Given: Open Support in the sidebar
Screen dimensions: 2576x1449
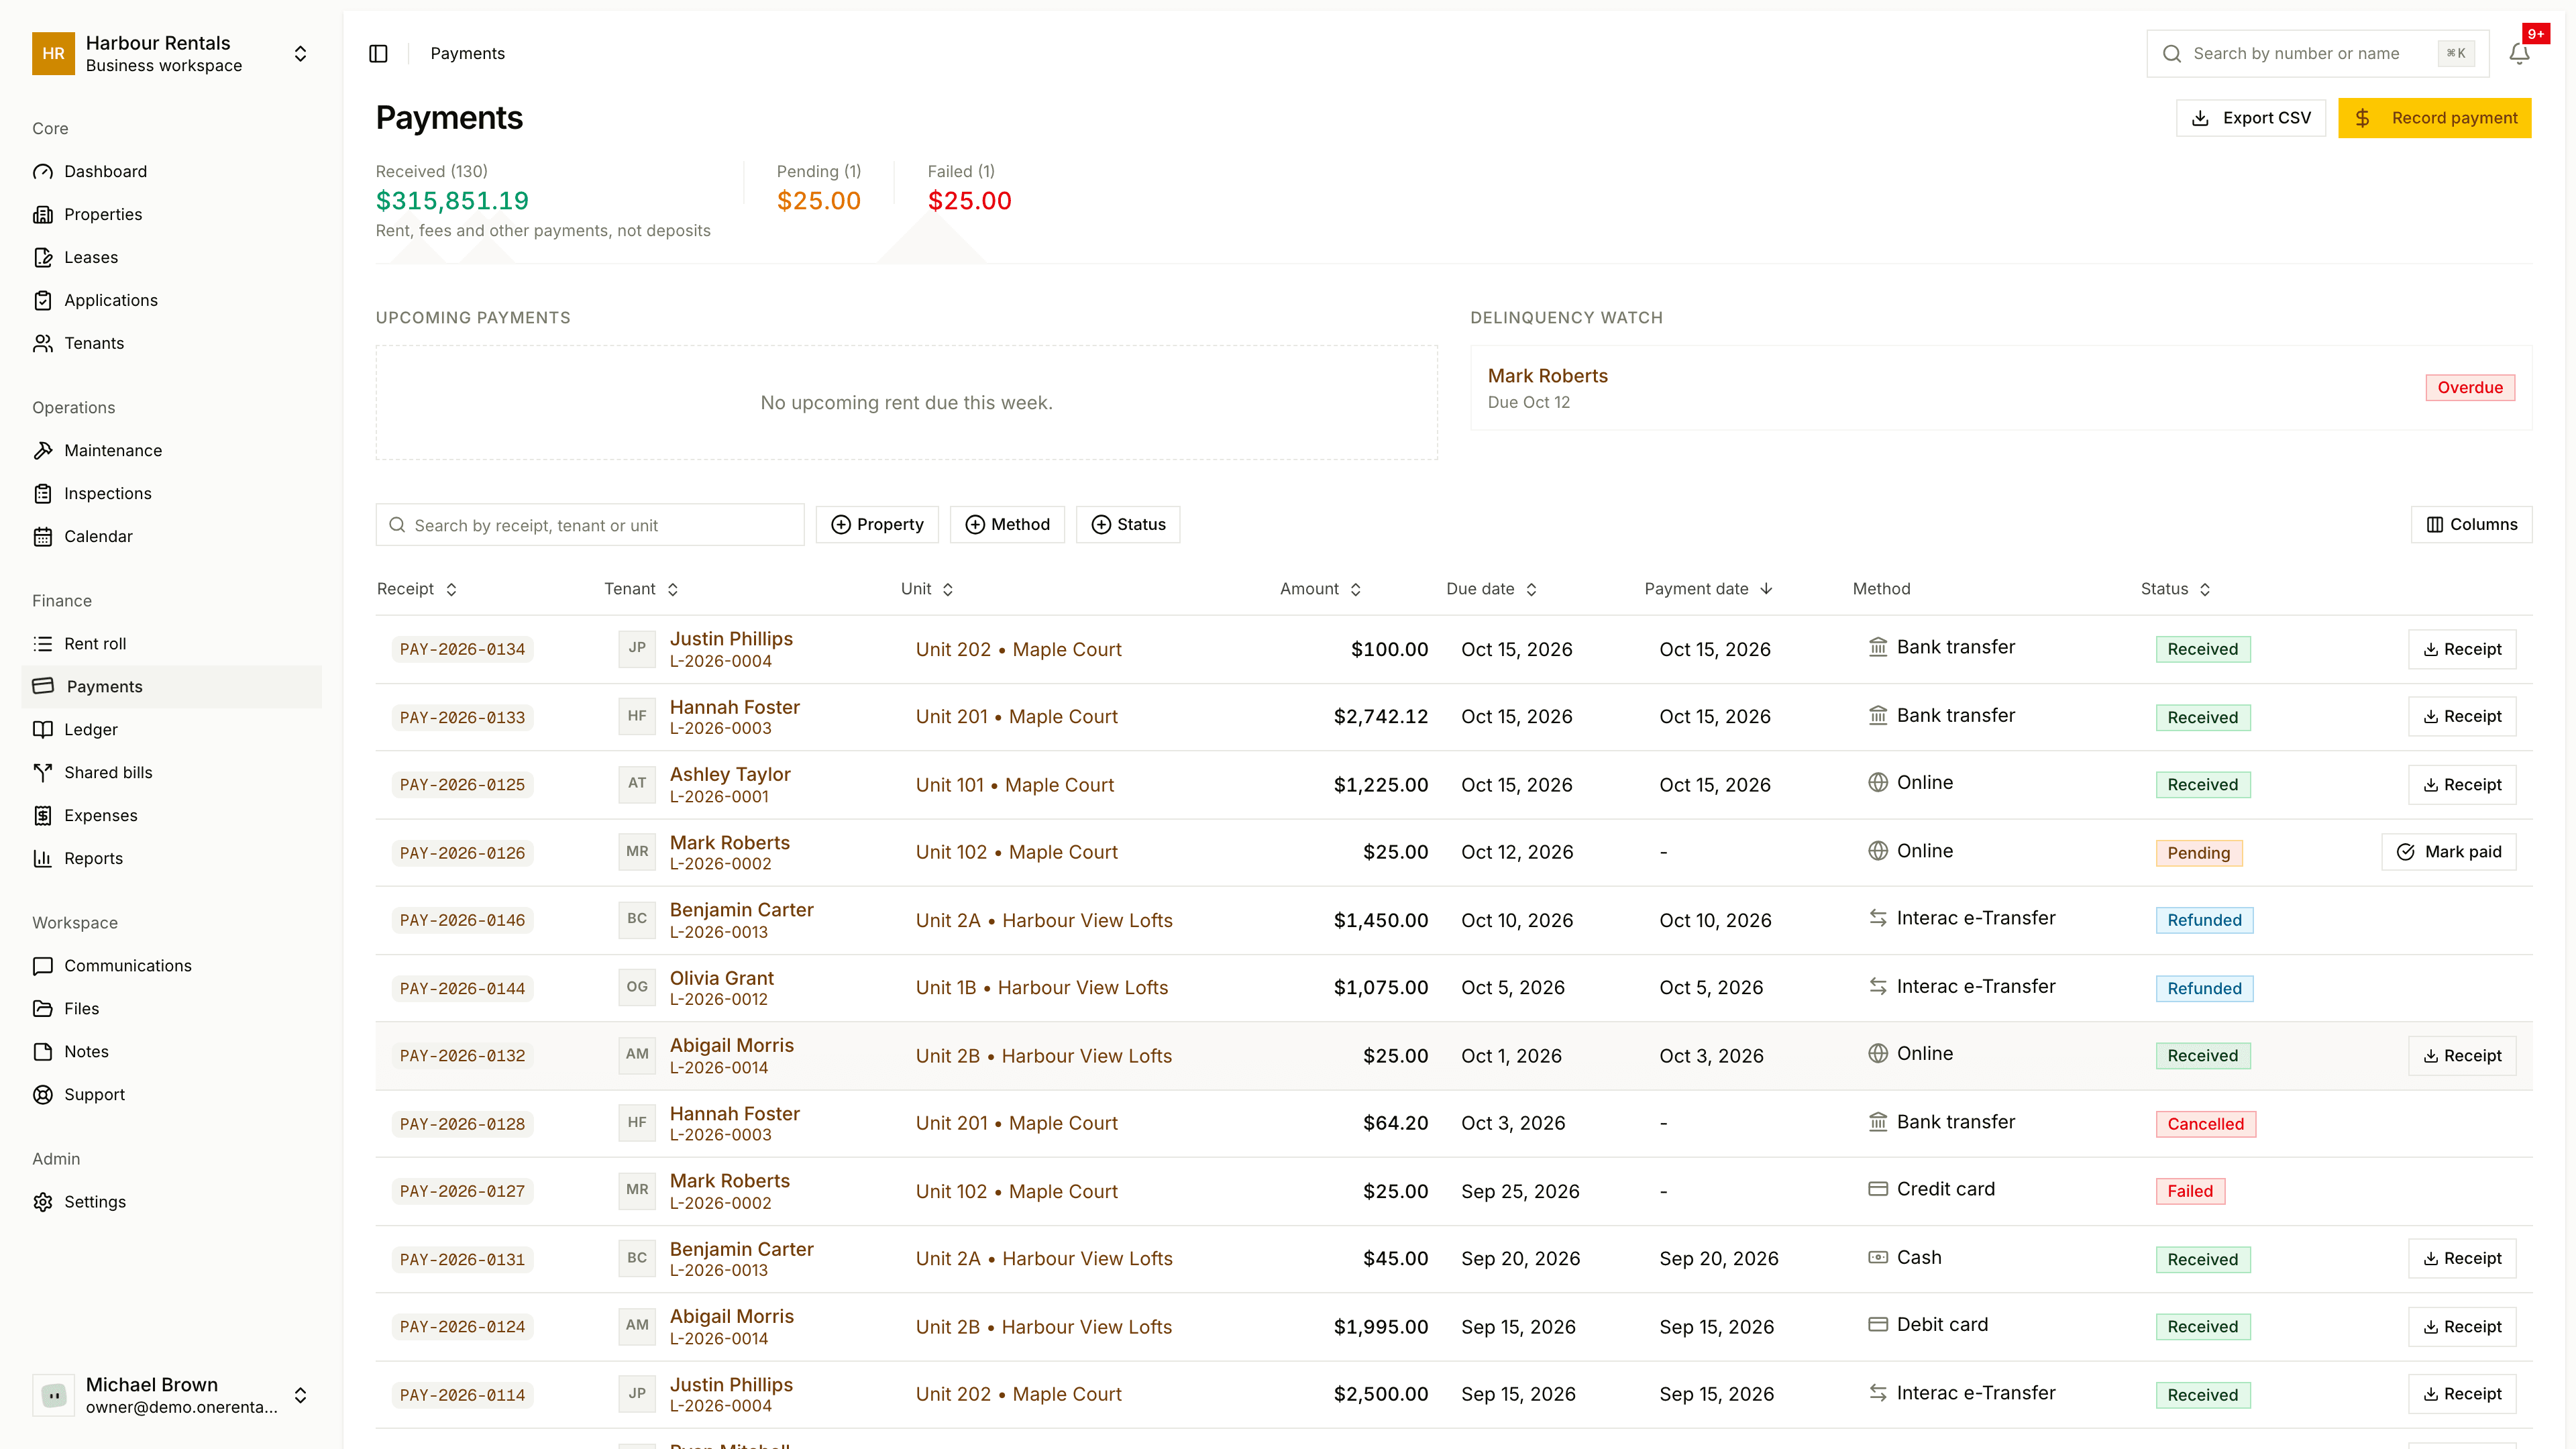Looking at the screenshot, I should coord(172,1094).
